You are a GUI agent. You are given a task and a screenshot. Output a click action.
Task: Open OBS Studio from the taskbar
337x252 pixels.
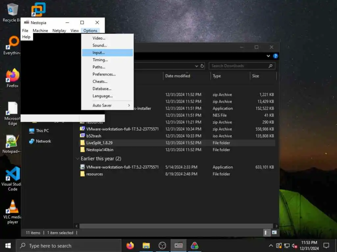coord(162,245)
